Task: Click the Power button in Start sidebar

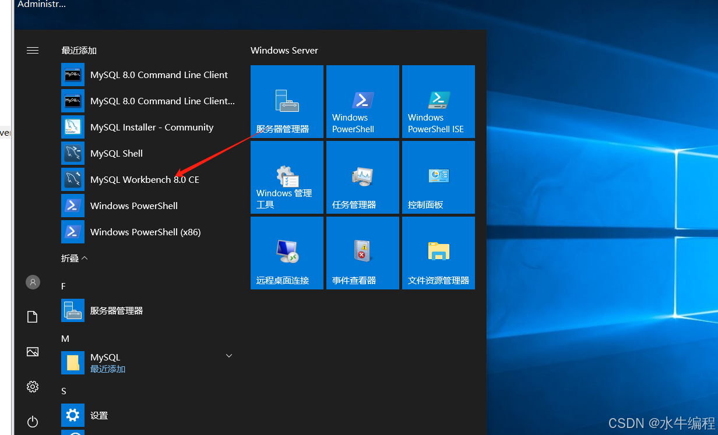Action: point(33,422)
